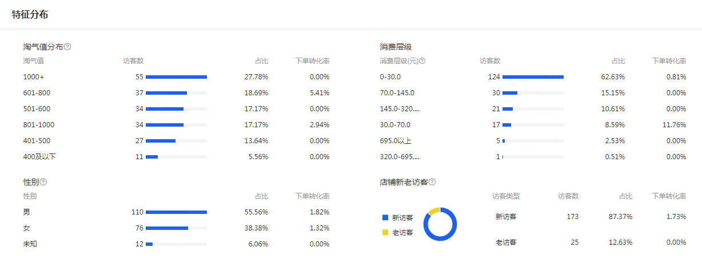702x263 pixels.
Task: Click 6.06% share value
Action: click(x=258, y=244)
